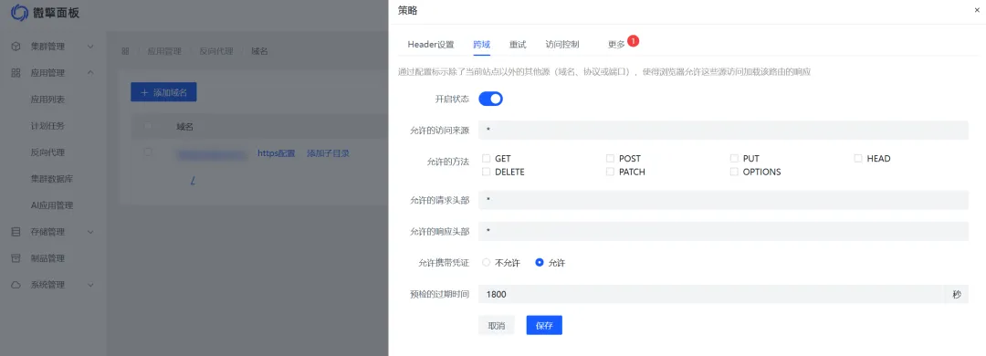Click 应用管理 in the breadcrumb
Screen dimensions: 986x356
(164, 52)
